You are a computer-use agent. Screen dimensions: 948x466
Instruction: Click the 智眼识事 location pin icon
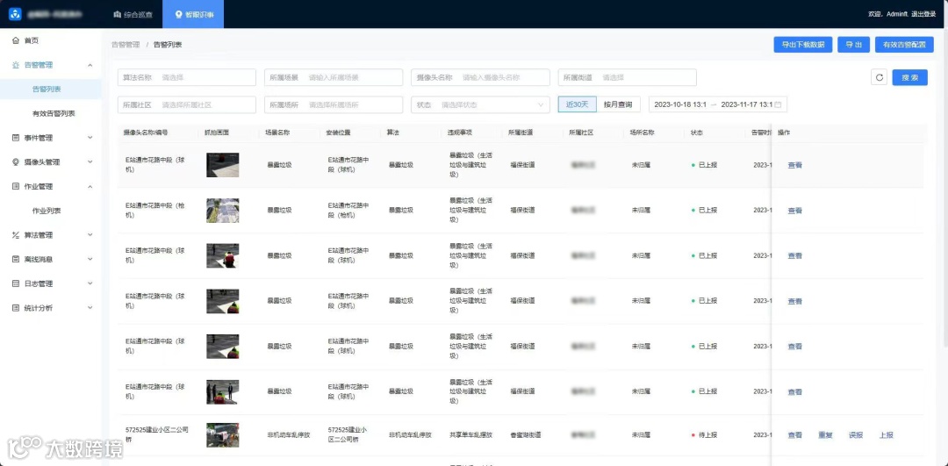[178, 14]
